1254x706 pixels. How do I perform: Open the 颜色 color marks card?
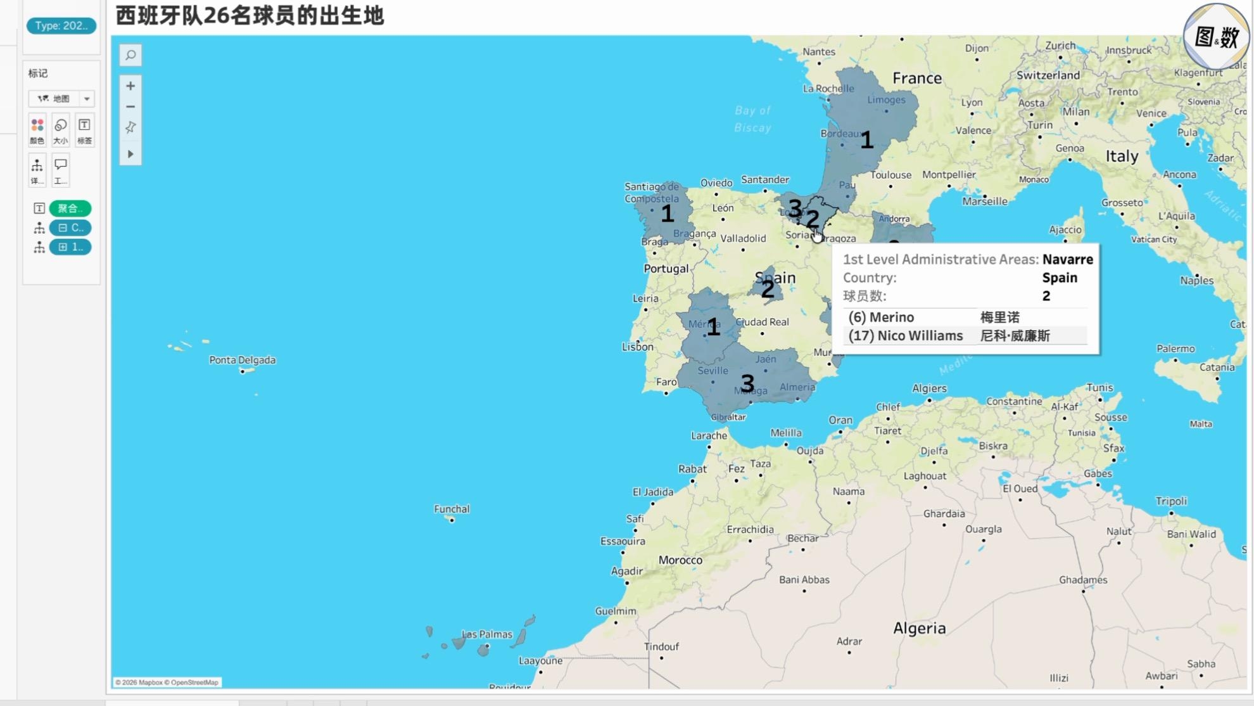pos(37,131)
